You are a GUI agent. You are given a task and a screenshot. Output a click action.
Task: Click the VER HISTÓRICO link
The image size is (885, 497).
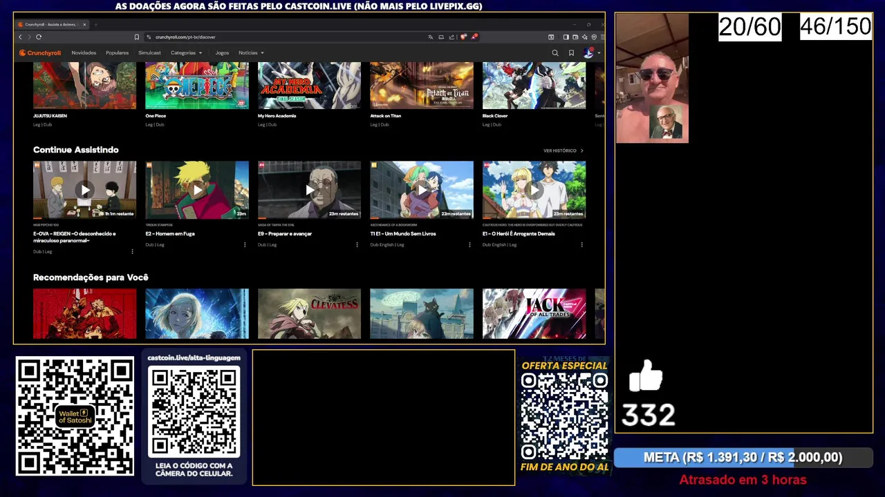point(563,150)
